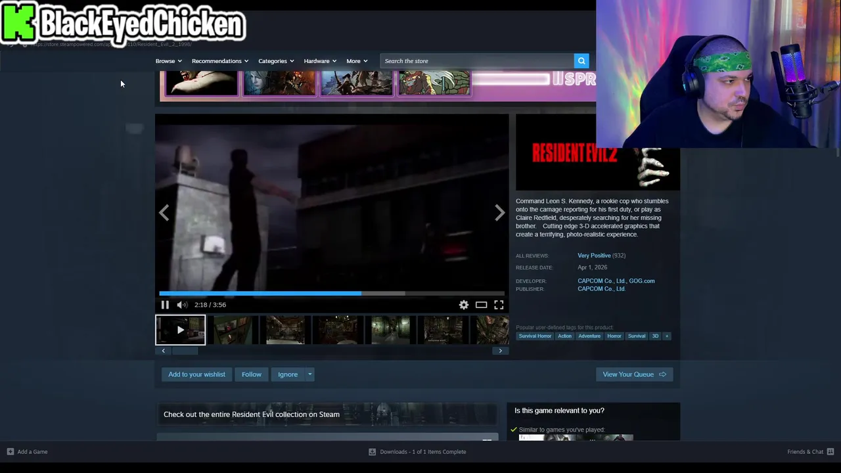Viewport: 841px width, 473px height.
Task: Open GOG.com developer link
Action: coord(642,281)
